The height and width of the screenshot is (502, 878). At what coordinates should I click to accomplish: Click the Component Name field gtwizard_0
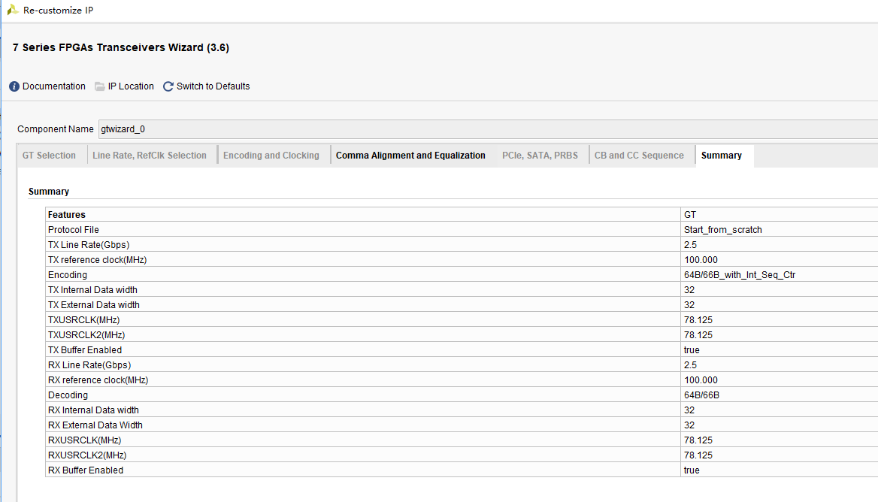pos(488,129)
